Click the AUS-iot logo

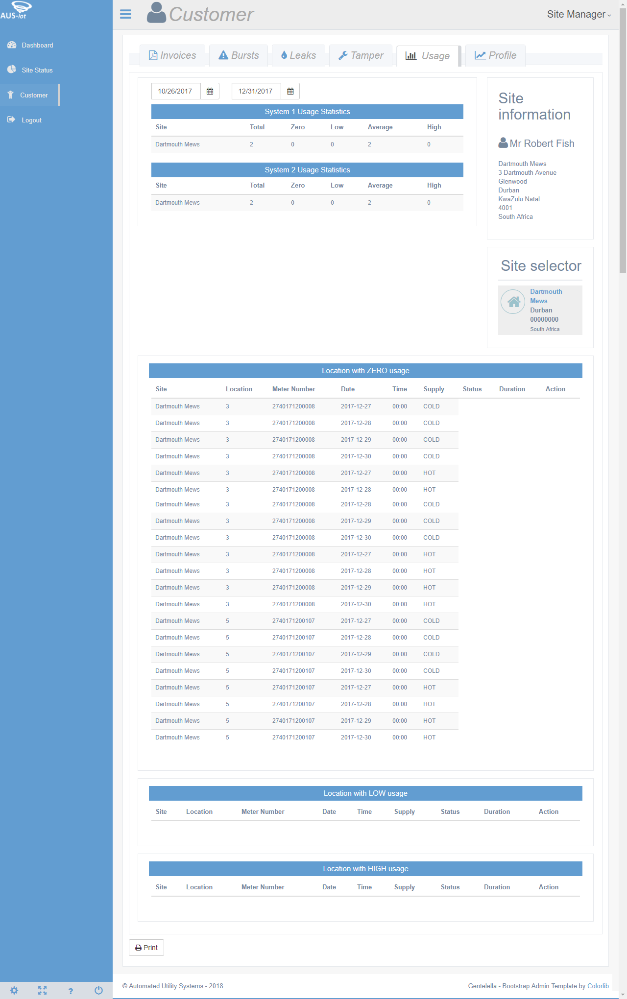(16, 10)
